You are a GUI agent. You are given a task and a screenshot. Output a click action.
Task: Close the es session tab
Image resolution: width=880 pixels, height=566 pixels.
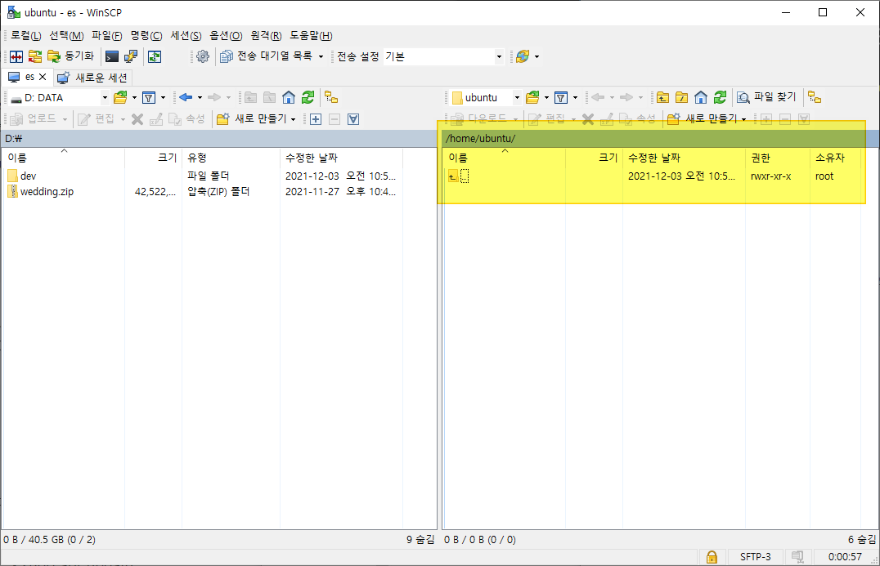coord(43,77)
